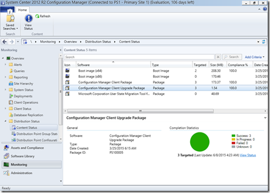Viewport: 270px width, 193px height.
Task: Click in the Search input field
Action: click(139, 57)
